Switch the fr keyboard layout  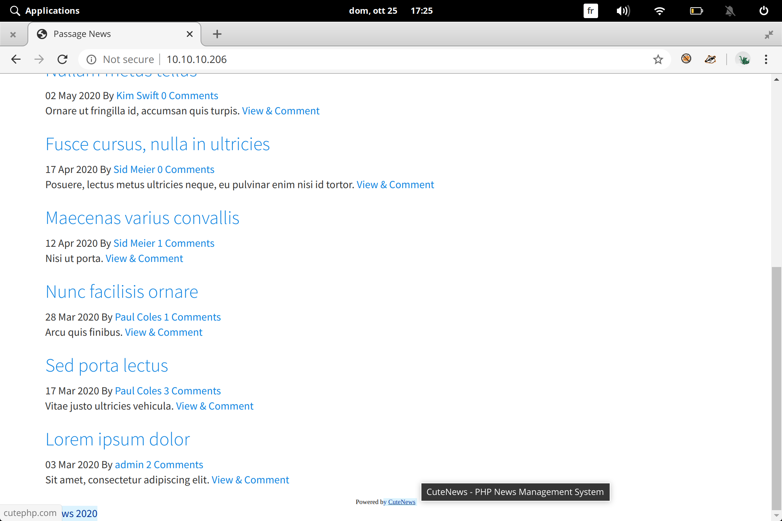click(x=590, y=10)
